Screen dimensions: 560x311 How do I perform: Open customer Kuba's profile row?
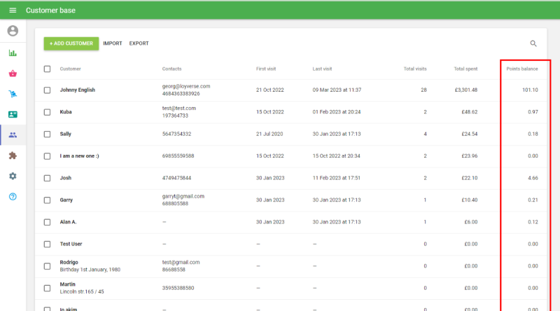click(66, 112)
